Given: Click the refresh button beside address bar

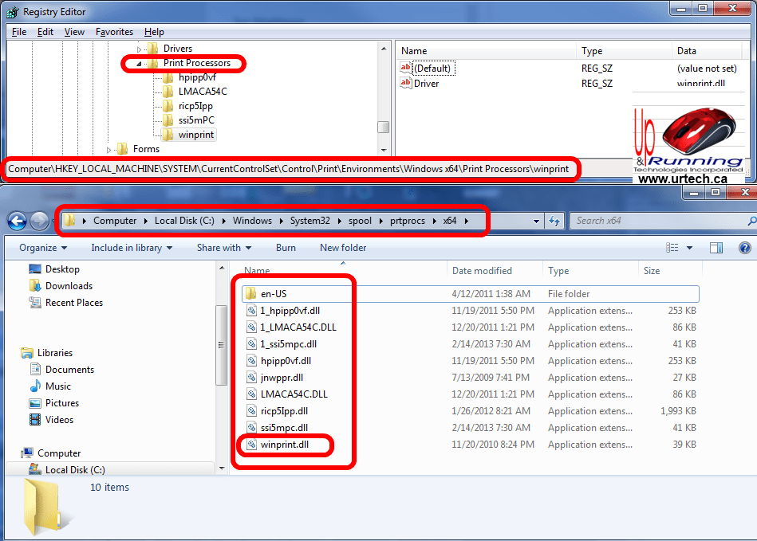Looking at the screenshot, I should tap(555, 221).
